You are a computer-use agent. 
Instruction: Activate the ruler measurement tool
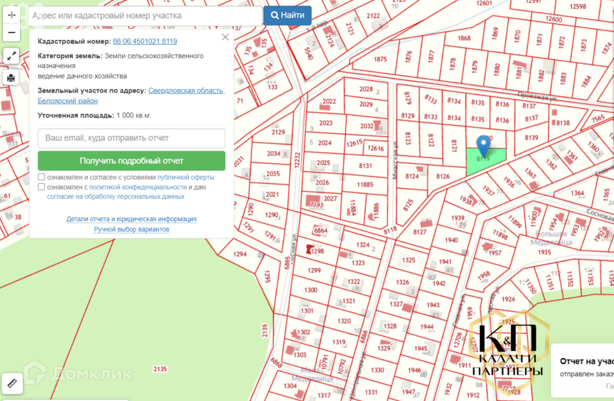coord(12,384)
